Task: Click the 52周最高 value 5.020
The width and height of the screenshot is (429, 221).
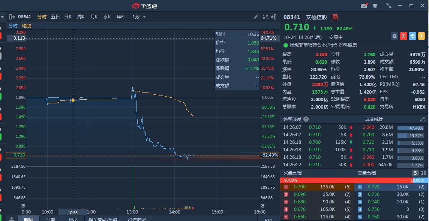Action: (x=370, y=99)
